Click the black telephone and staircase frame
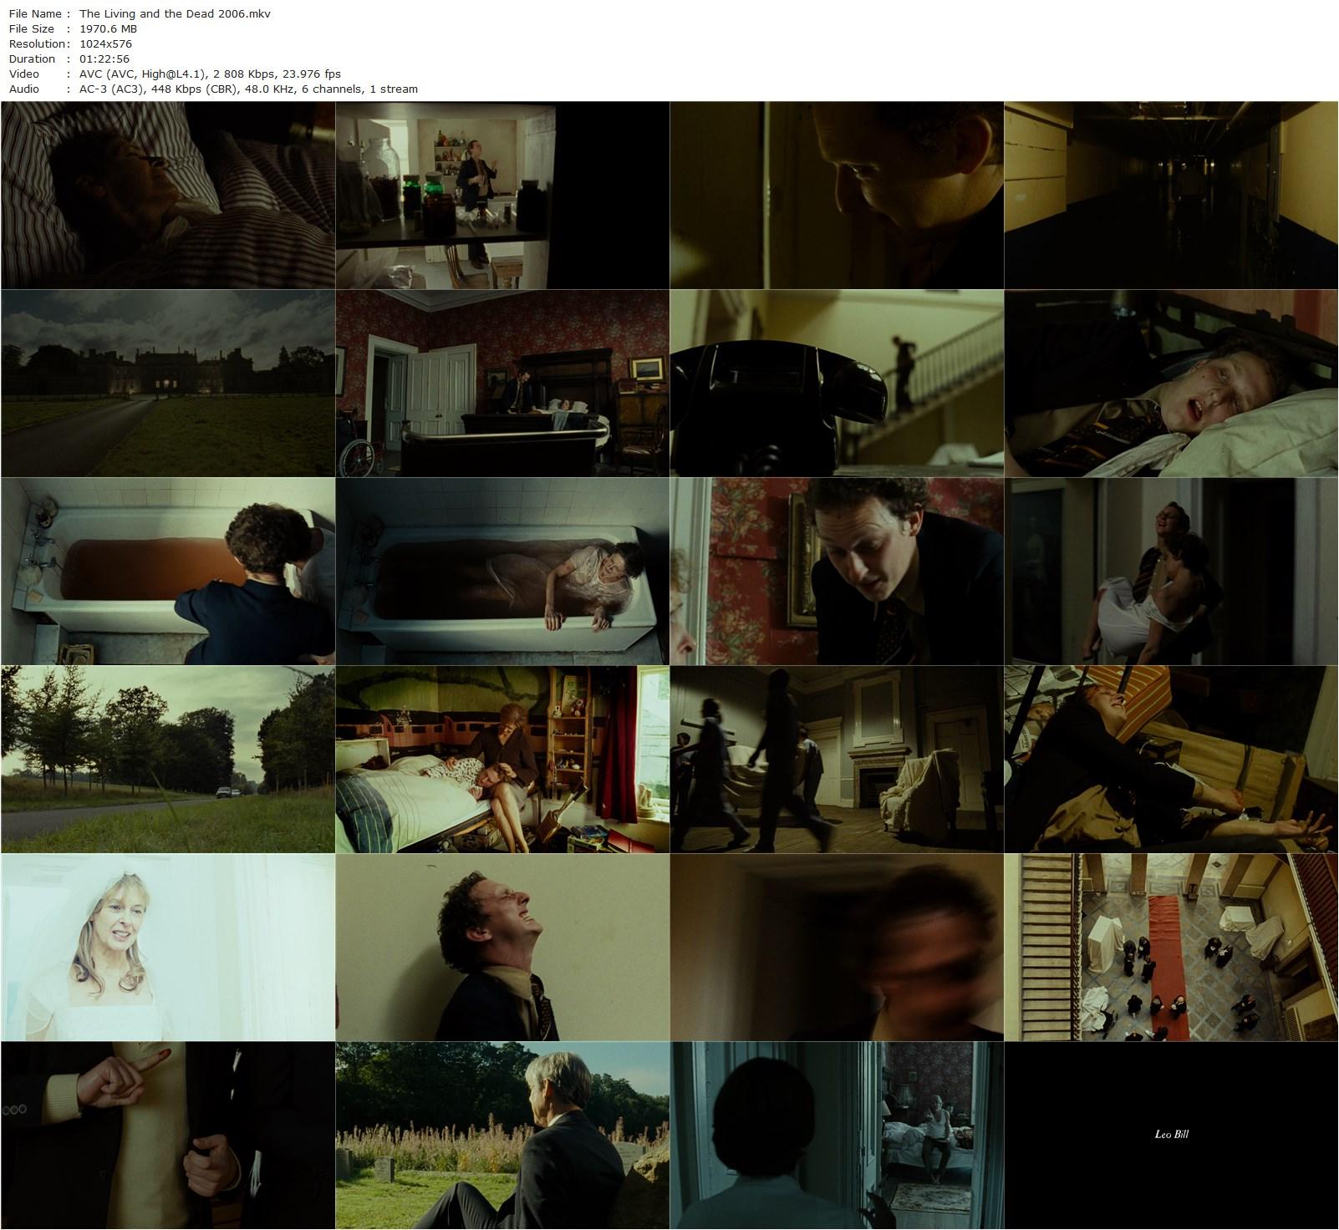 click(837, 384)
